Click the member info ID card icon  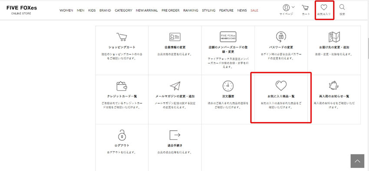click(x=175, y=37)
